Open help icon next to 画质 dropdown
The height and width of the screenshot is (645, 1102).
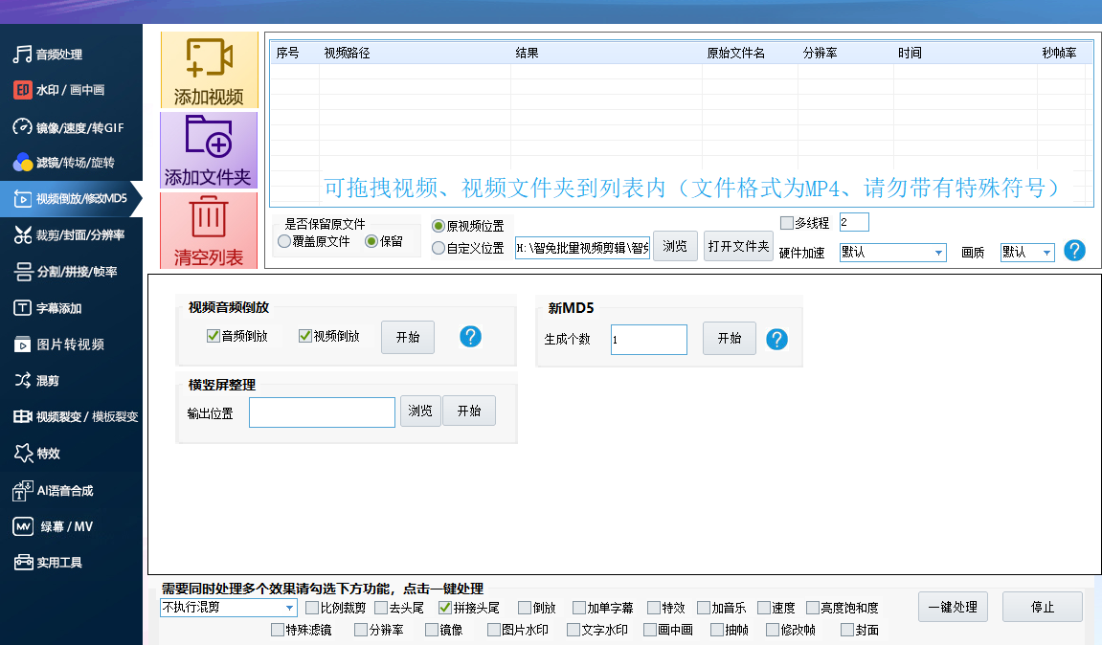pyautogui.click(x=1075, y=251)
